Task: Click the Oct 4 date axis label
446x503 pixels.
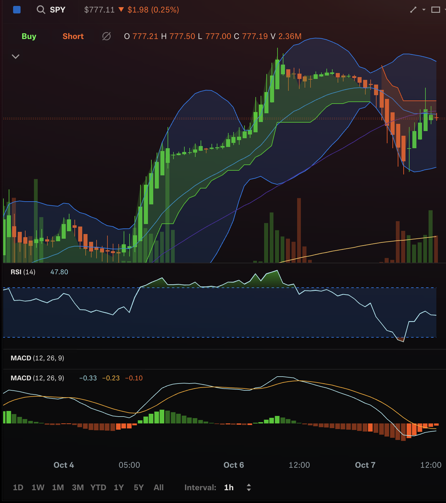Action: [x=64, y=465]
